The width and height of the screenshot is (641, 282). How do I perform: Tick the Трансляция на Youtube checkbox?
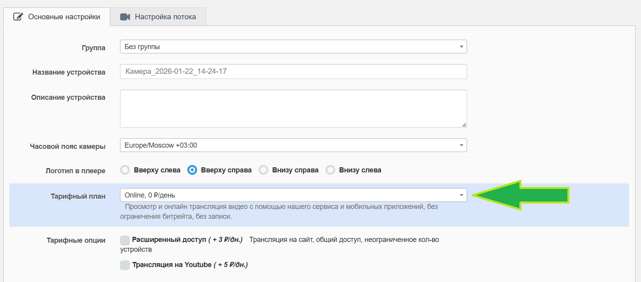(x=125, y=265)
